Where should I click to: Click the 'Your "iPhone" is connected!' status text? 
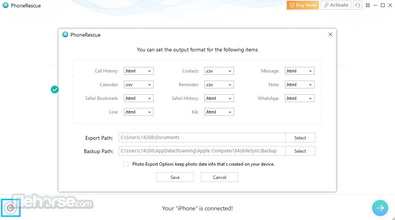coord(197,209)
